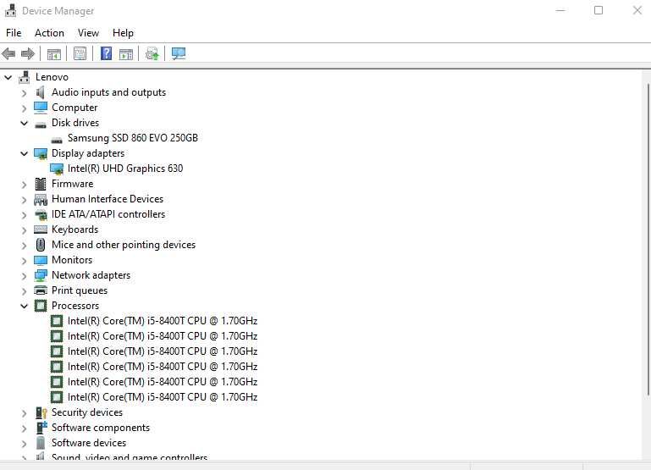Click the Intel UHD Graphics 630 icon
651x470 pixels.
pos(57,169)
